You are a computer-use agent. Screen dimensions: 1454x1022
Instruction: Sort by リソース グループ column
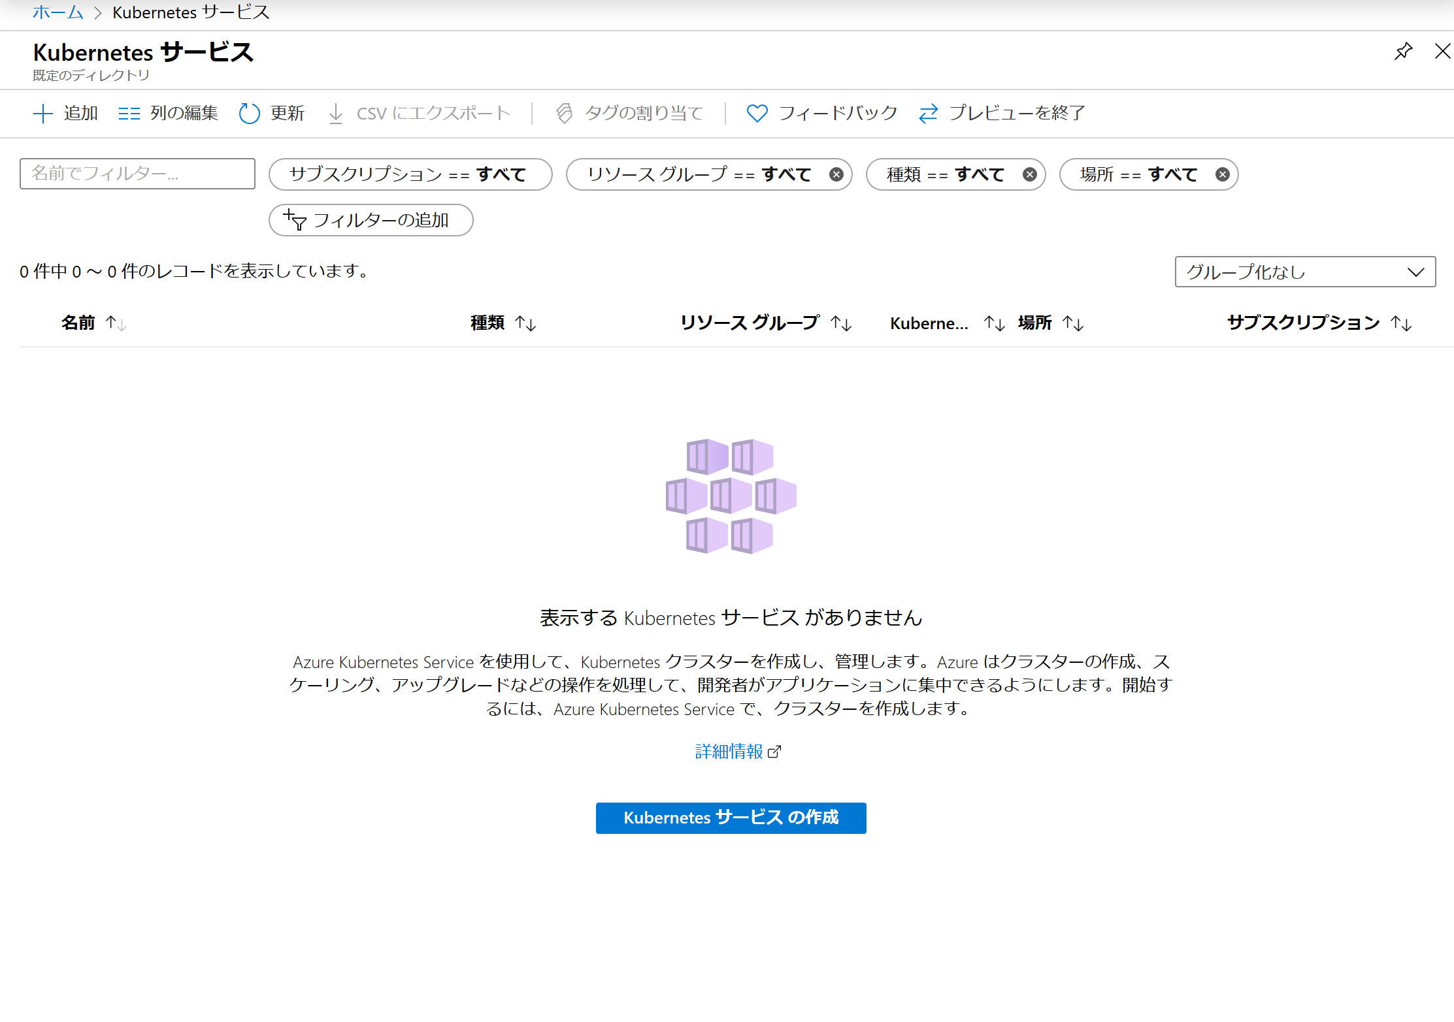pos(766,323)
